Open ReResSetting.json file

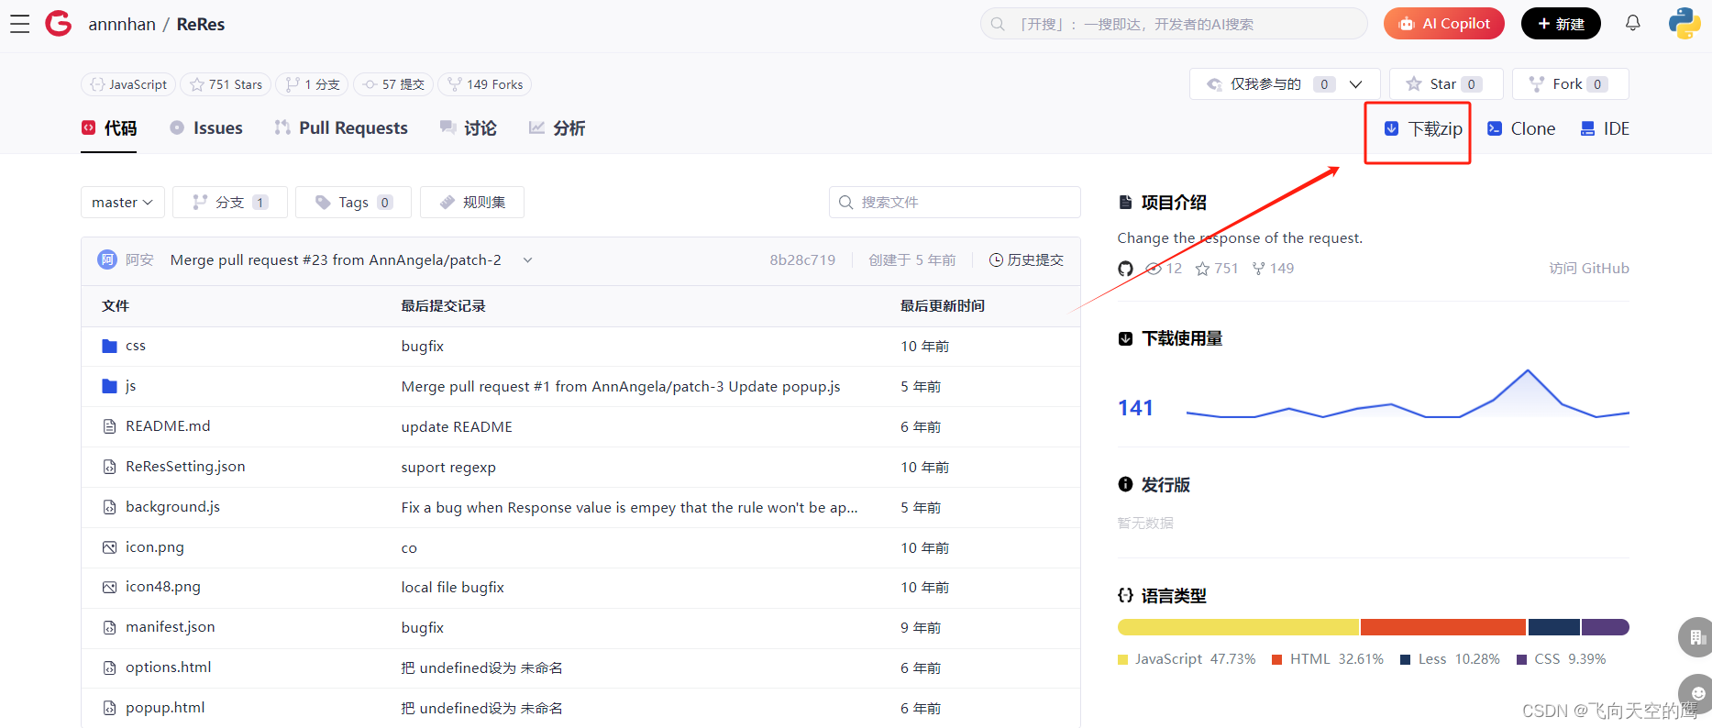click(x=185, y=467)
